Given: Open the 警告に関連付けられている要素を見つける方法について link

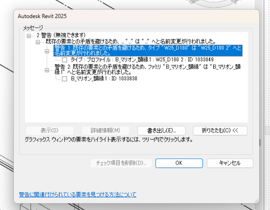Looking at the screenshot, I should 78,195.
